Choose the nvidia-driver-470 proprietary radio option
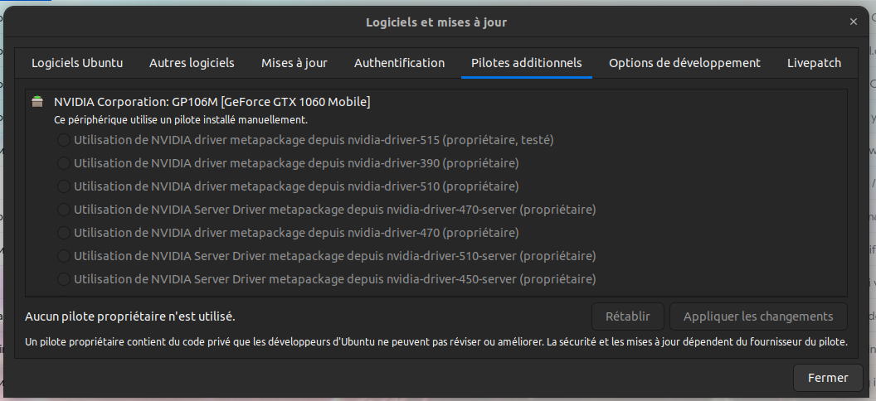 pyautogui.click(x=64, y=233)
